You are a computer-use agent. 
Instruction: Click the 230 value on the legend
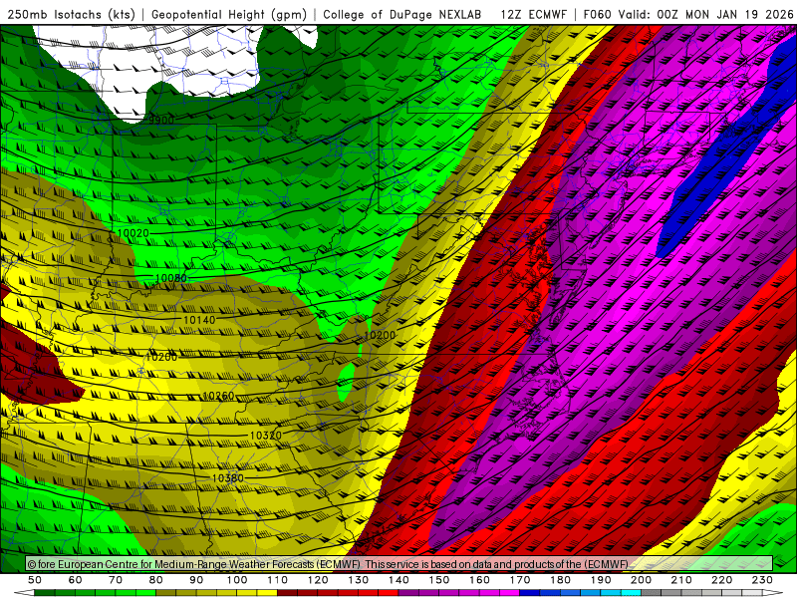(763, 580)
